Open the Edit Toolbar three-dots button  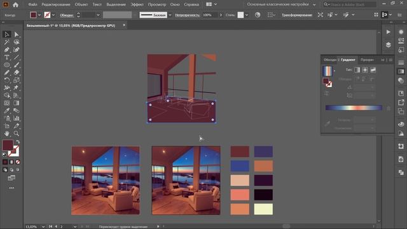(x=11, y=188)
